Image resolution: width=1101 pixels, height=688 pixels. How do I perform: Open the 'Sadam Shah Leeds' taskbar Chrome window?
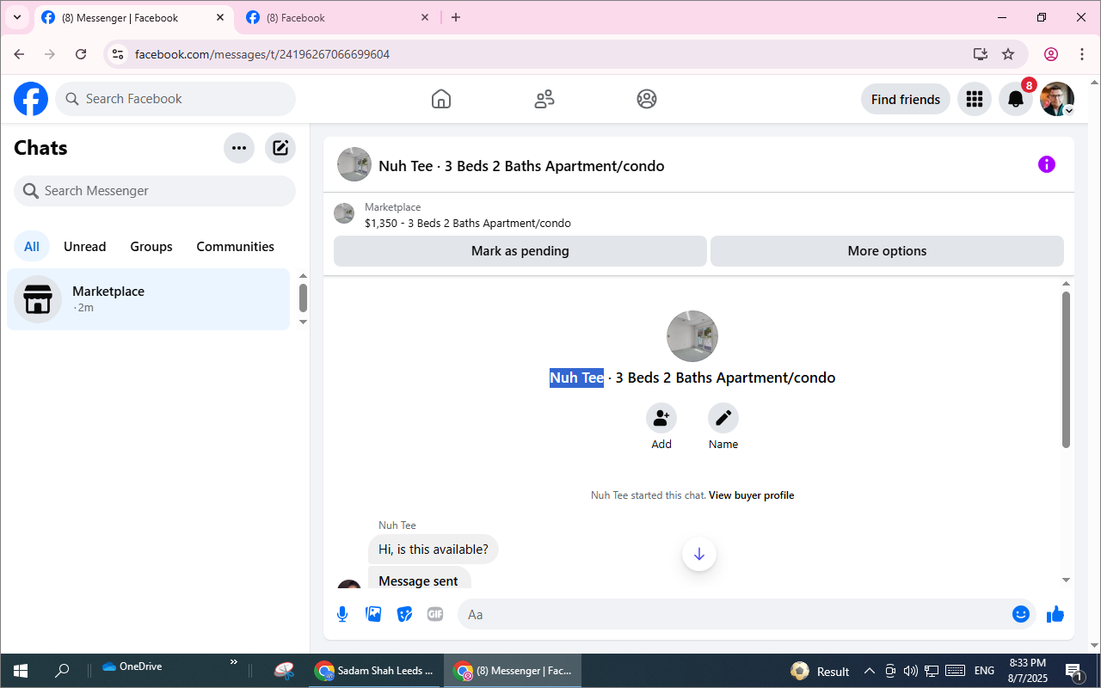pyautogui.click(x=376, y=671)
